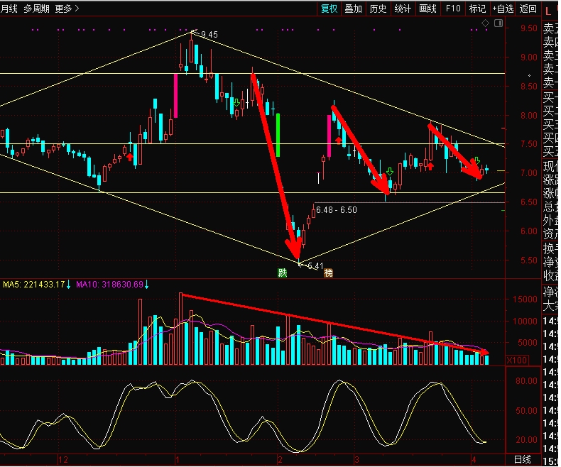Click the 9.45 high price label
The image size is (561, 467).
coord(209,35)
